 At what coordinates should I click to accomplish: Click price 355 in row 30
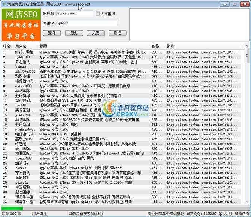pos(157,192)
